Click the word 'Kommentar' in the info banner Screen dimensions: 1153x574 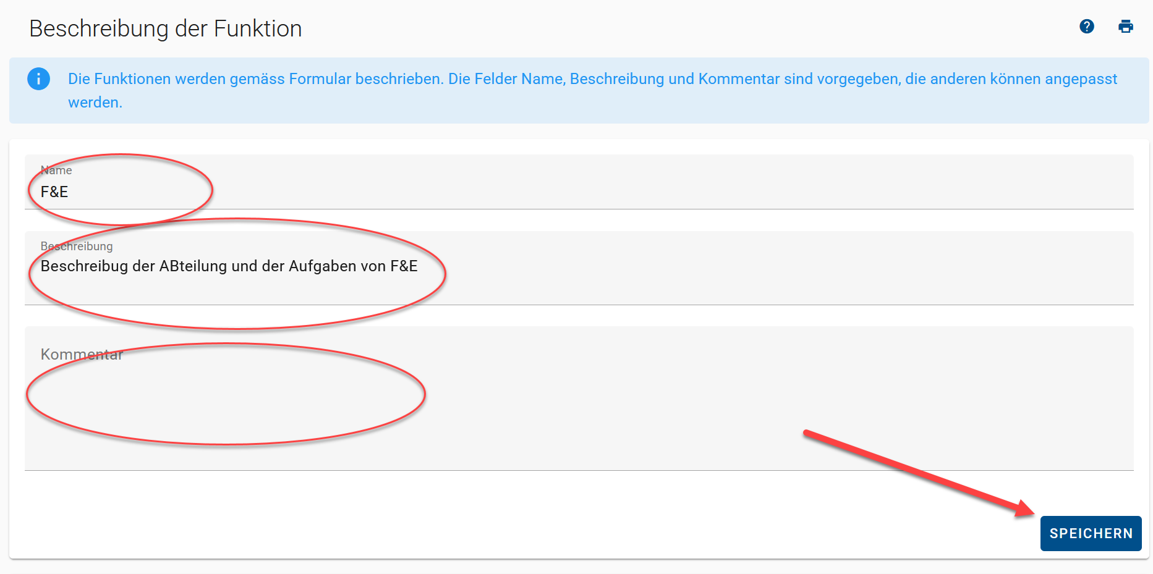coord(739,79)
